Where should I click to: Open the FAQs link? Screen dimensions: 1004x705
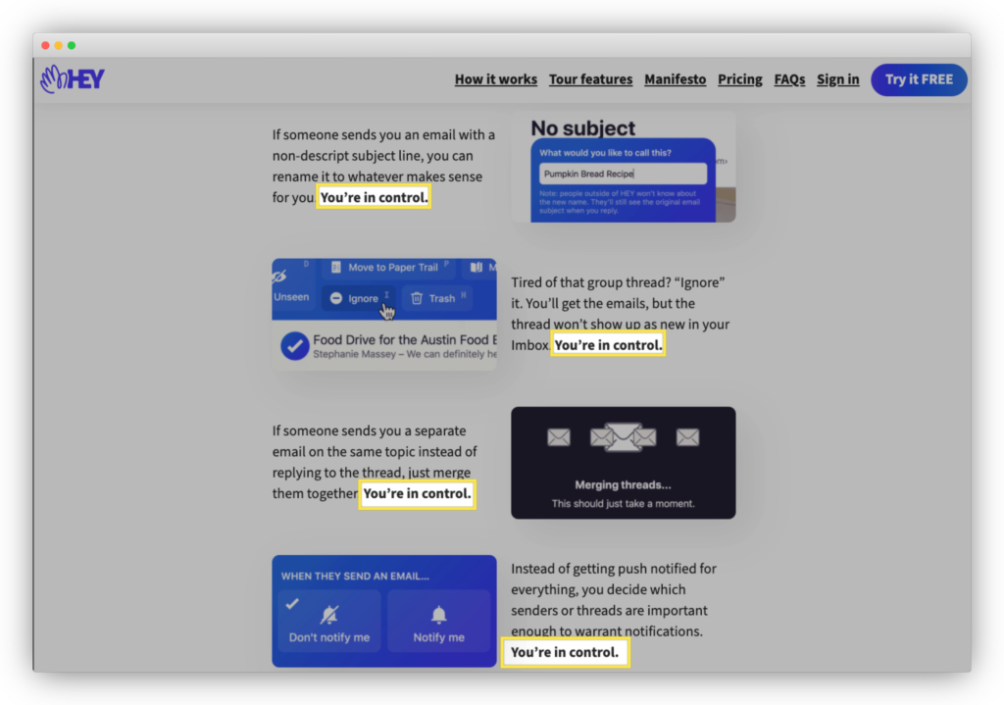pos(789,79)
